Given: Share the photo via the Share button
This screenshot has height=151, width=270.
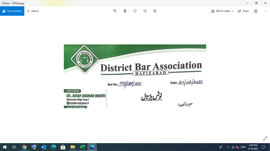Looking at the screenshot, I should tap(243, 11).
